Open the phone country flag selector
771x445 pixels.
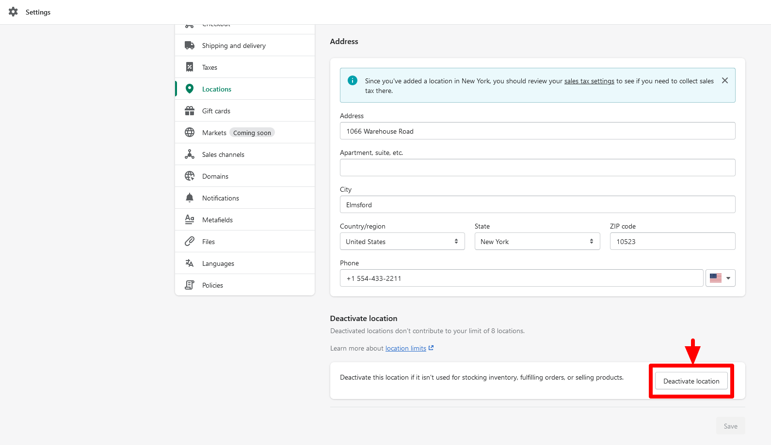(x=720, y=278)
